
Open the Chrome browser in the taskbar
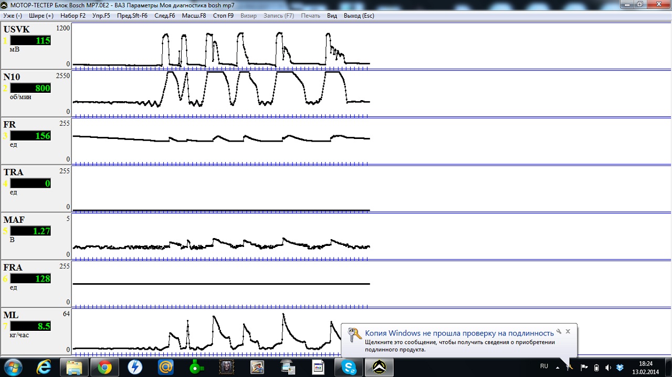coord(104,367)
